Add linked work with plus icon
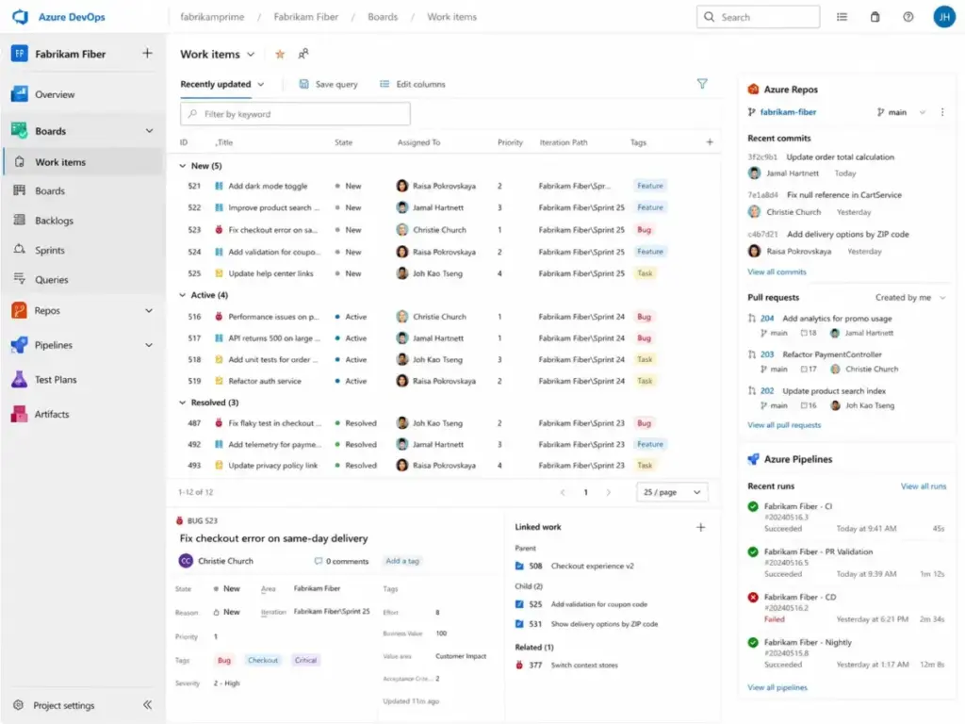Image resolution: width=965 pixels, height=724 pixels. tap(700, 527)
